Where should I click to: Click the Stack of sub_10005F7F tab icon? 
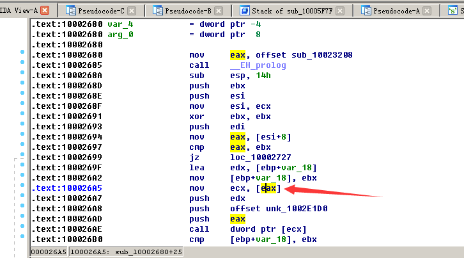245,11
